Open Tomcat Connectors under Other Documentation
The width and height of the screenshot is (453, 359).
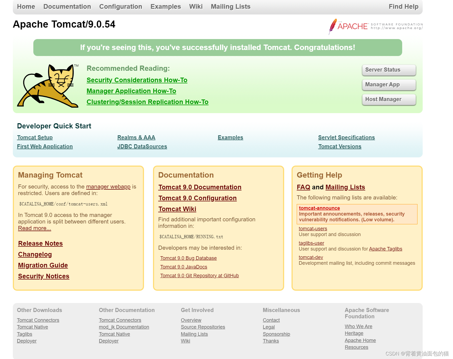coord(120,320)
